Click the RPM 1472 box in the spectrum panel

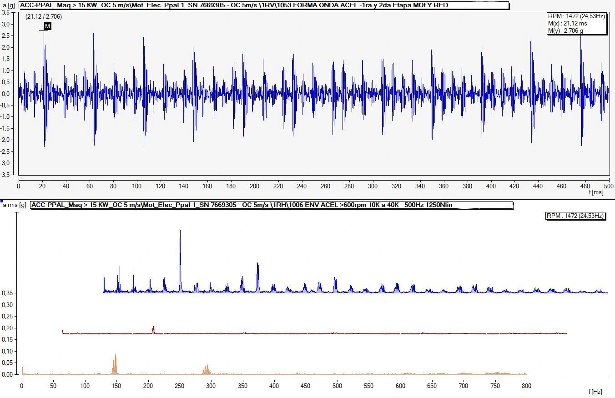tap(575, 216)
